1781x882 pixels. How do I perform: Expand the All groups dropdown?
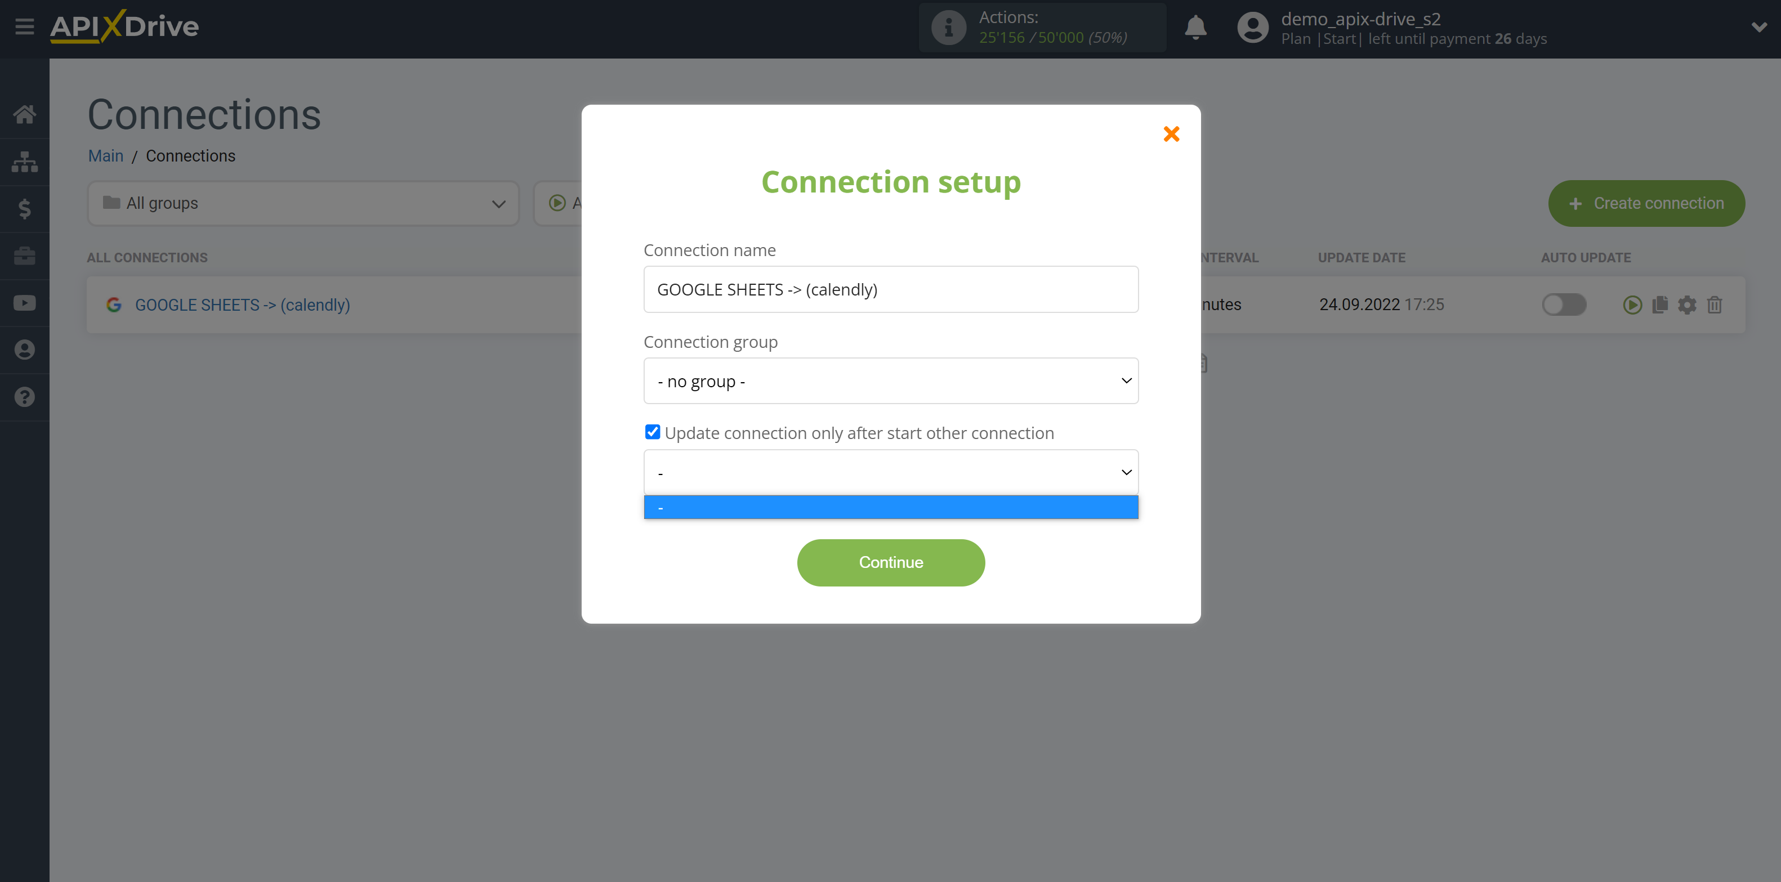(300, 202)
